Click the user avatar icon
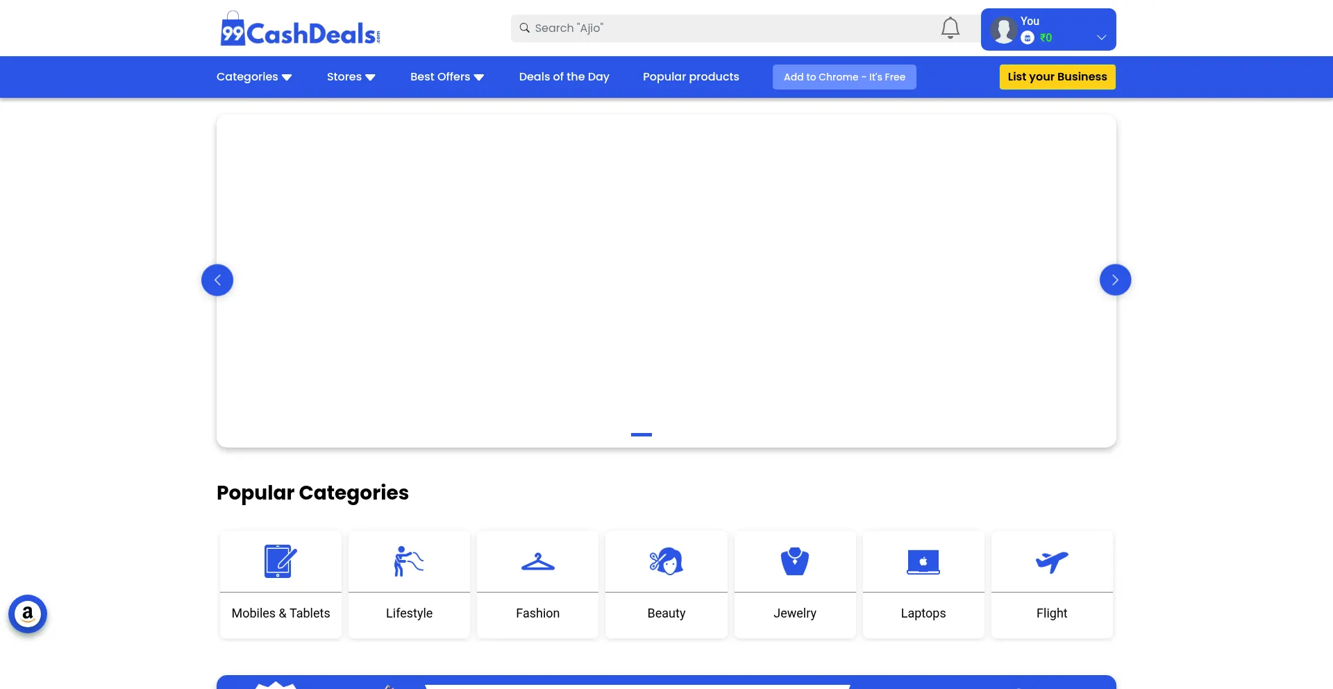 click(1003, 30)
